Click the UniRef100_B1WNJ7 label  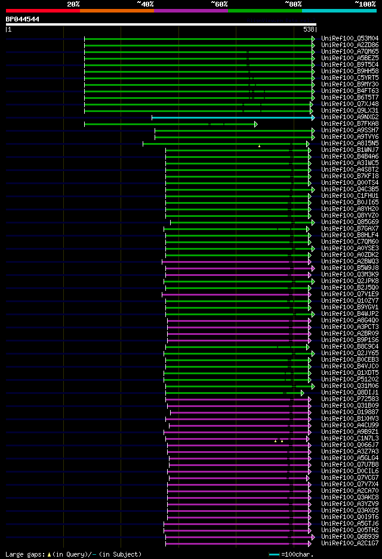[350, 150]
